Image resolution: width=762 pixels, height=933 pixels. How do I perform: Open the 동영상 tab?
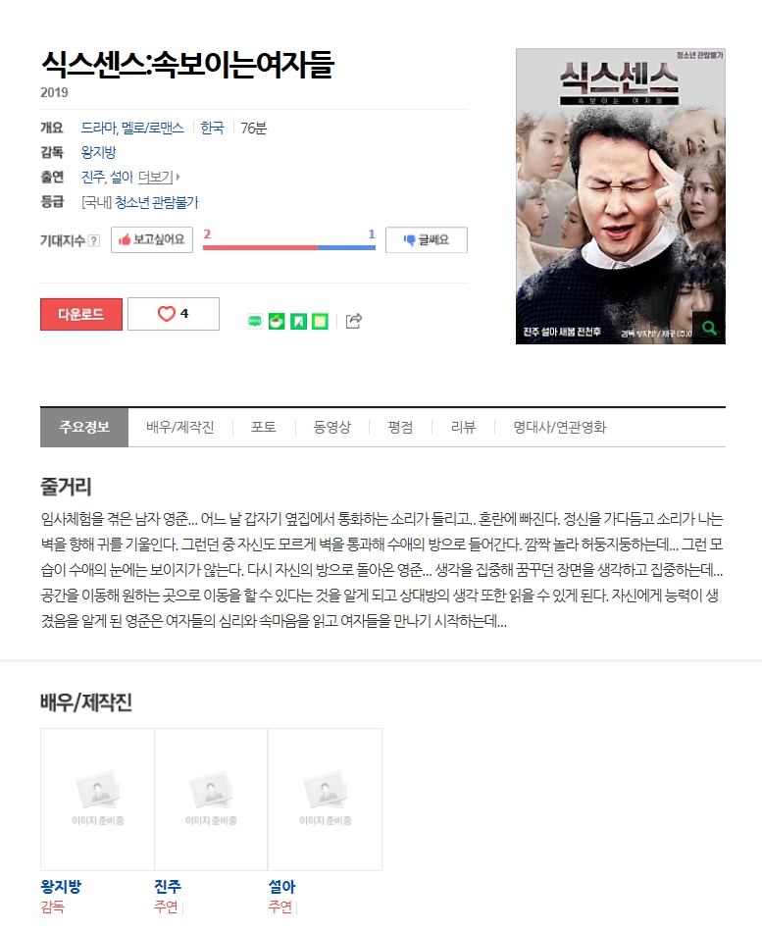coord(331,427)
